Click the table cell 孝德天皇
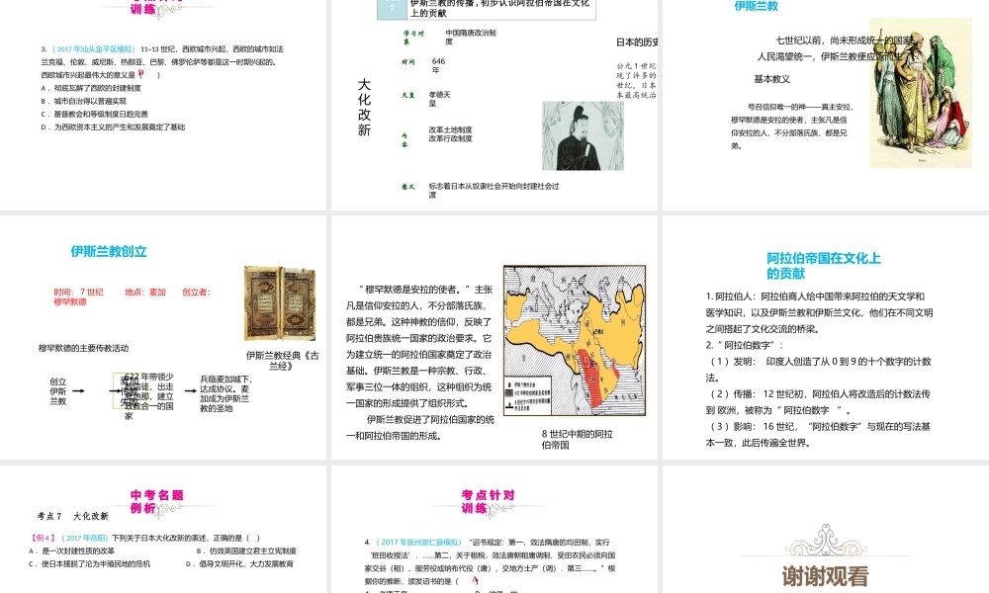 pyautogui.click(x=440, y=99)
